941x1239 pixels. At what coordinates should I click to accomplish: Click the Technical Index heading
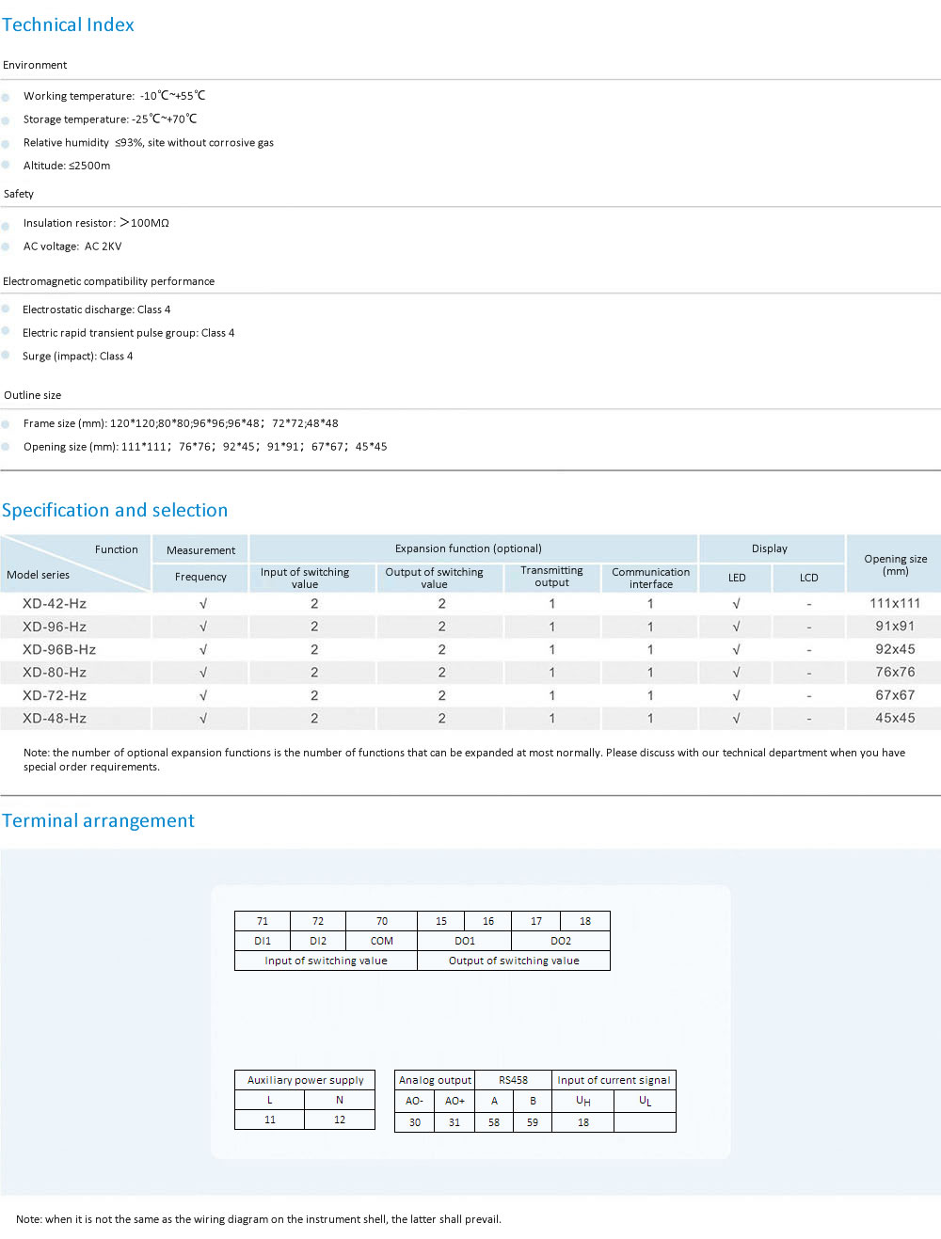pos(68,25)
